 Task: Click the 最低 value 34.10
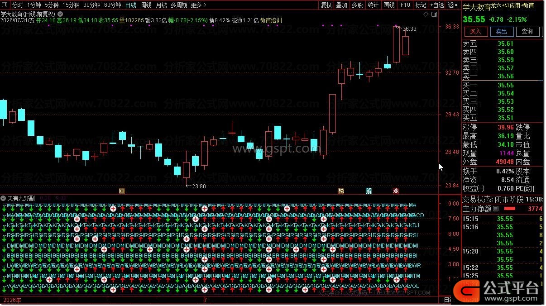pyautogui.click(x=506, y=144)
